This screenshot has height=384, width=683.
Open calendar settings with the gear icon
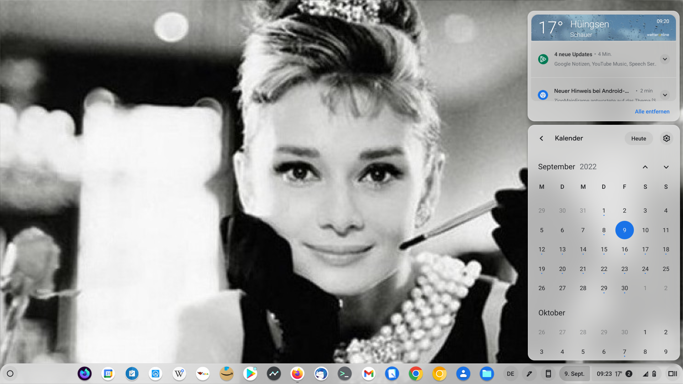coord(666,138)
